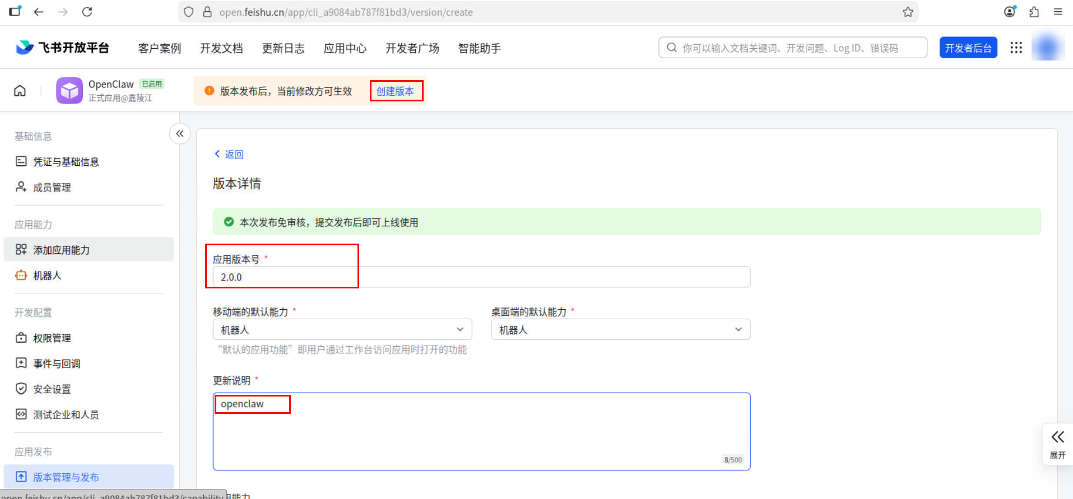Click the 凭证与基础信息 sidebar item

[x=89, y=162]
